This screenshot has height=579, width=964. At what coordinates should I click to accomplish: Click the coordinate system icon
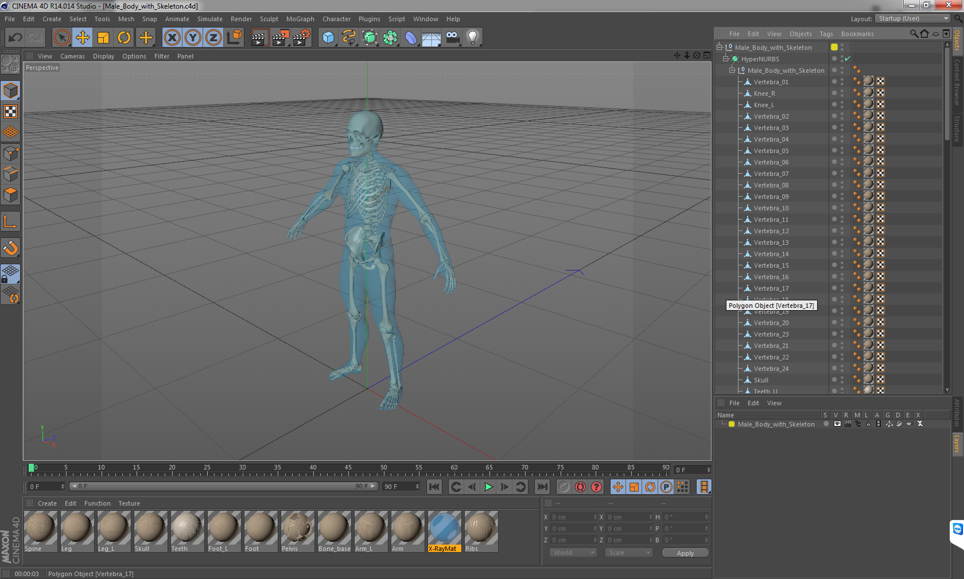(x=234, y=38)
